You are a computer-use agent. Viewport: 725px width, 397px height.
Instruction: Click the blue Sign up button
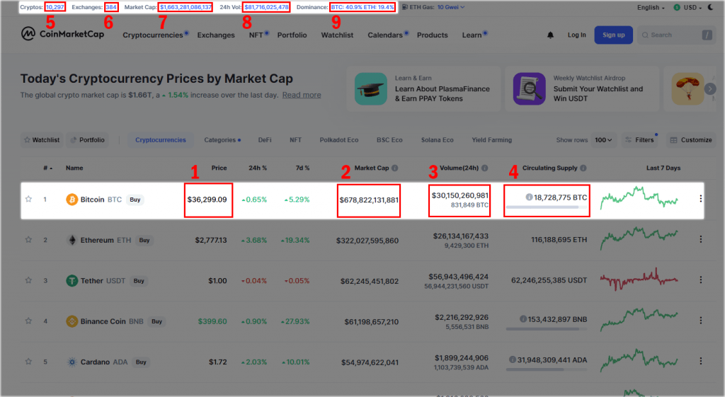point(614,35)
